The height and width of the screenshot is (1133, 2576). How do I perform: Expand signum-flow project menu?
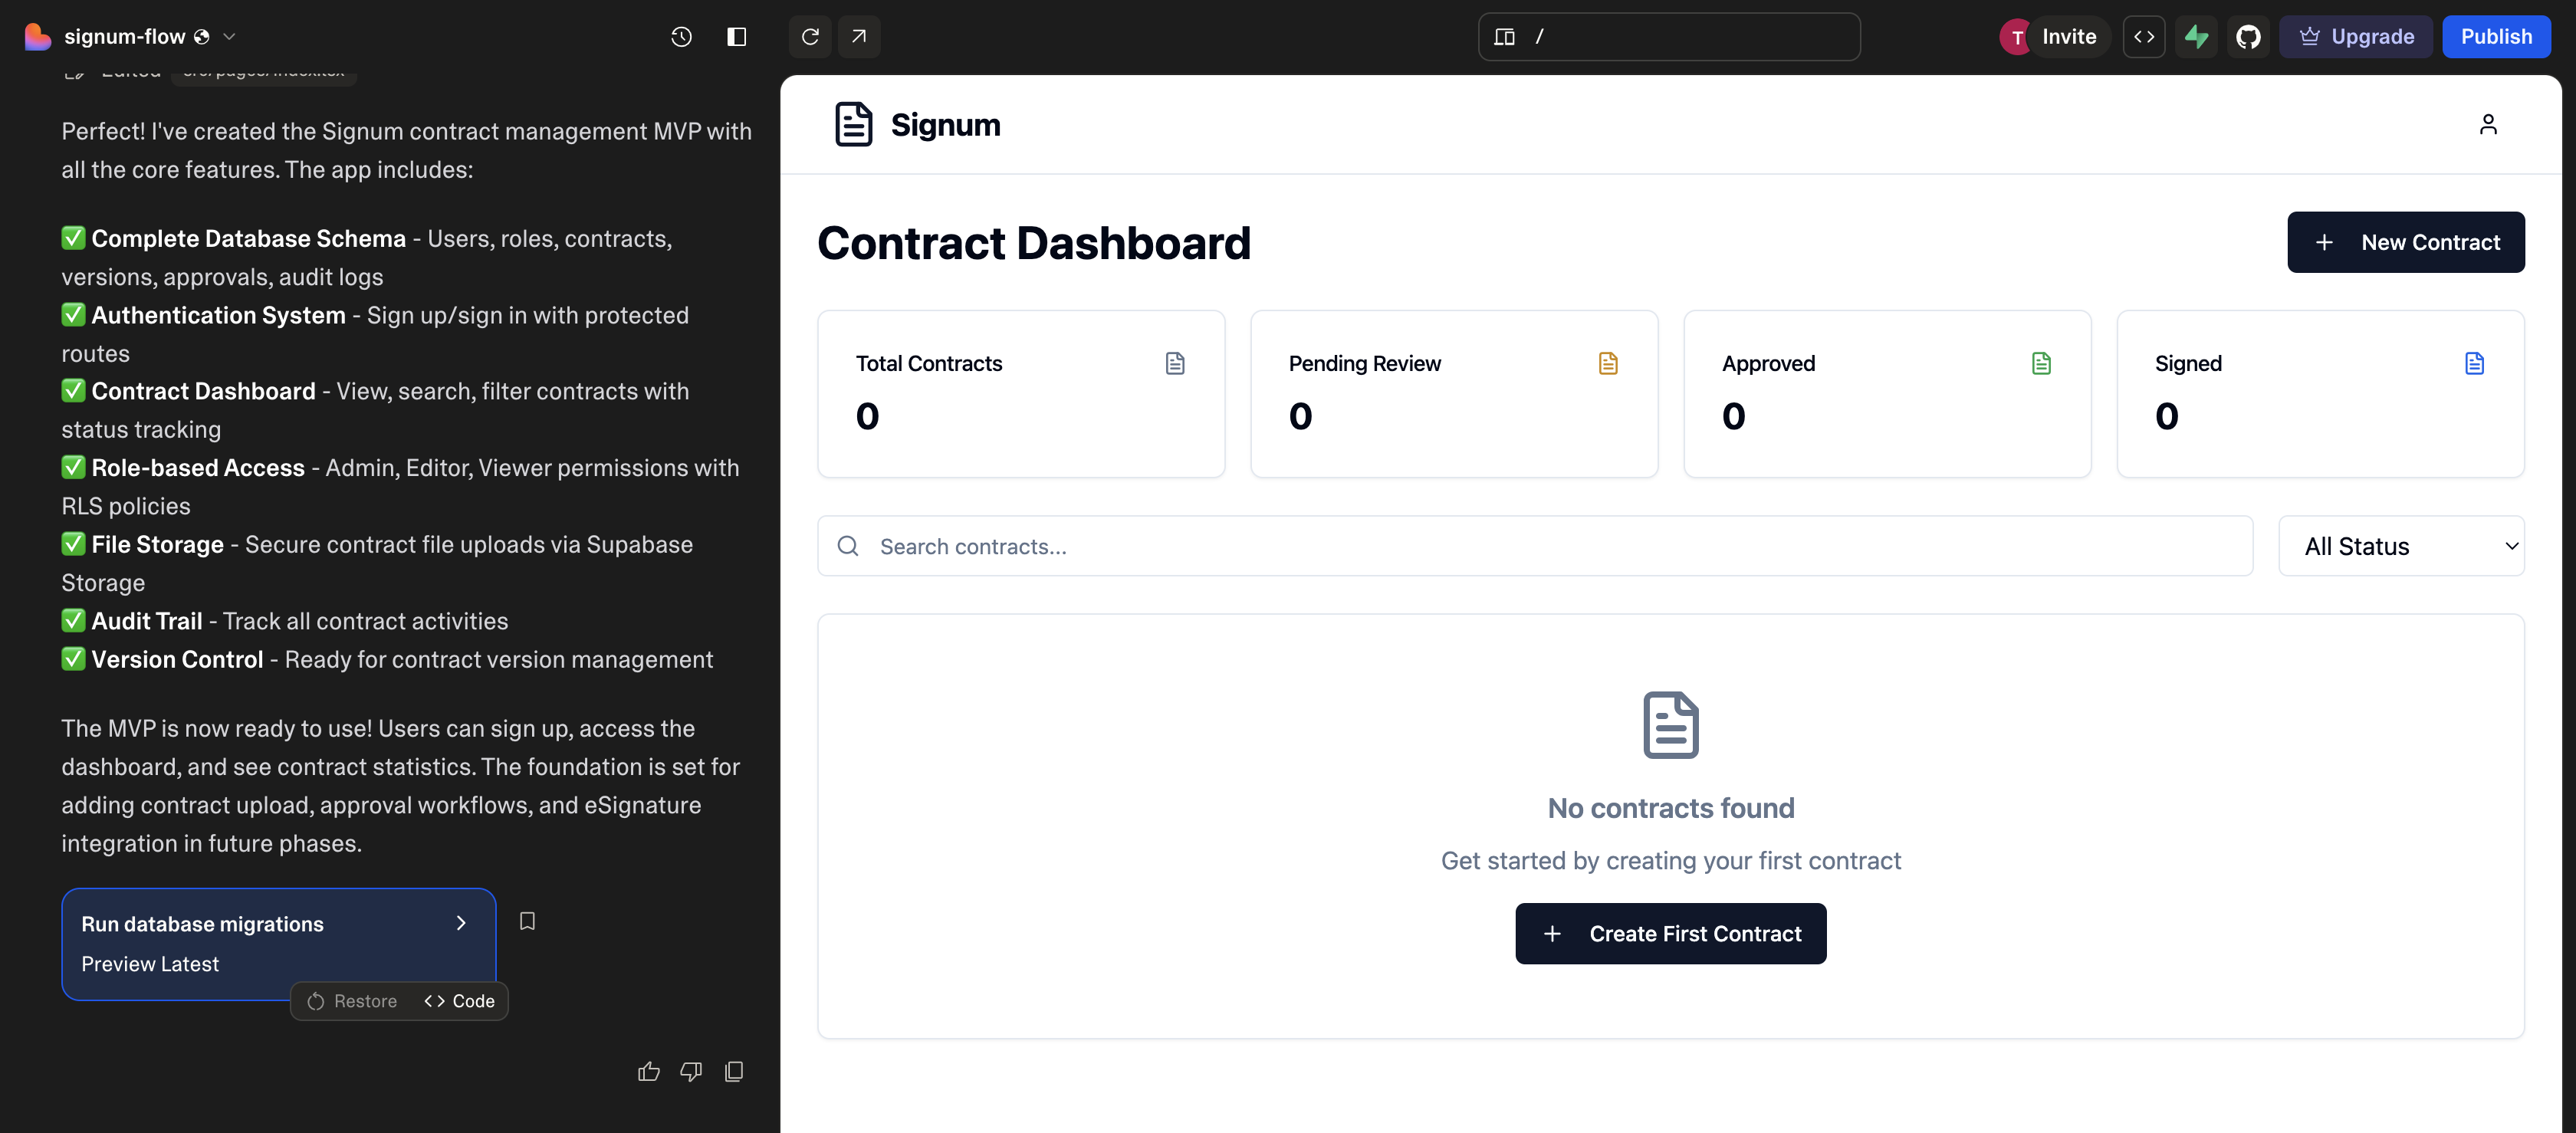click(x=229, y=37)
